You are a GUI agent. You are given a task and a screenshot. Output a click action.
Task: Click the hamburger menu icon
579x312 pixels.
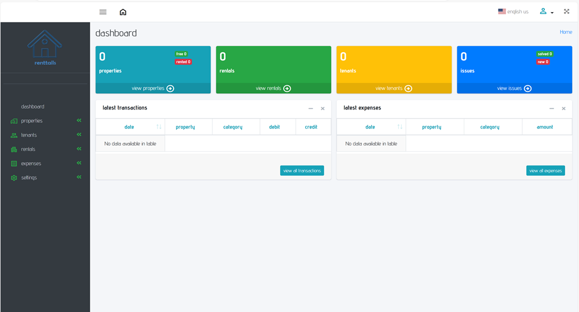pos(103,12)
